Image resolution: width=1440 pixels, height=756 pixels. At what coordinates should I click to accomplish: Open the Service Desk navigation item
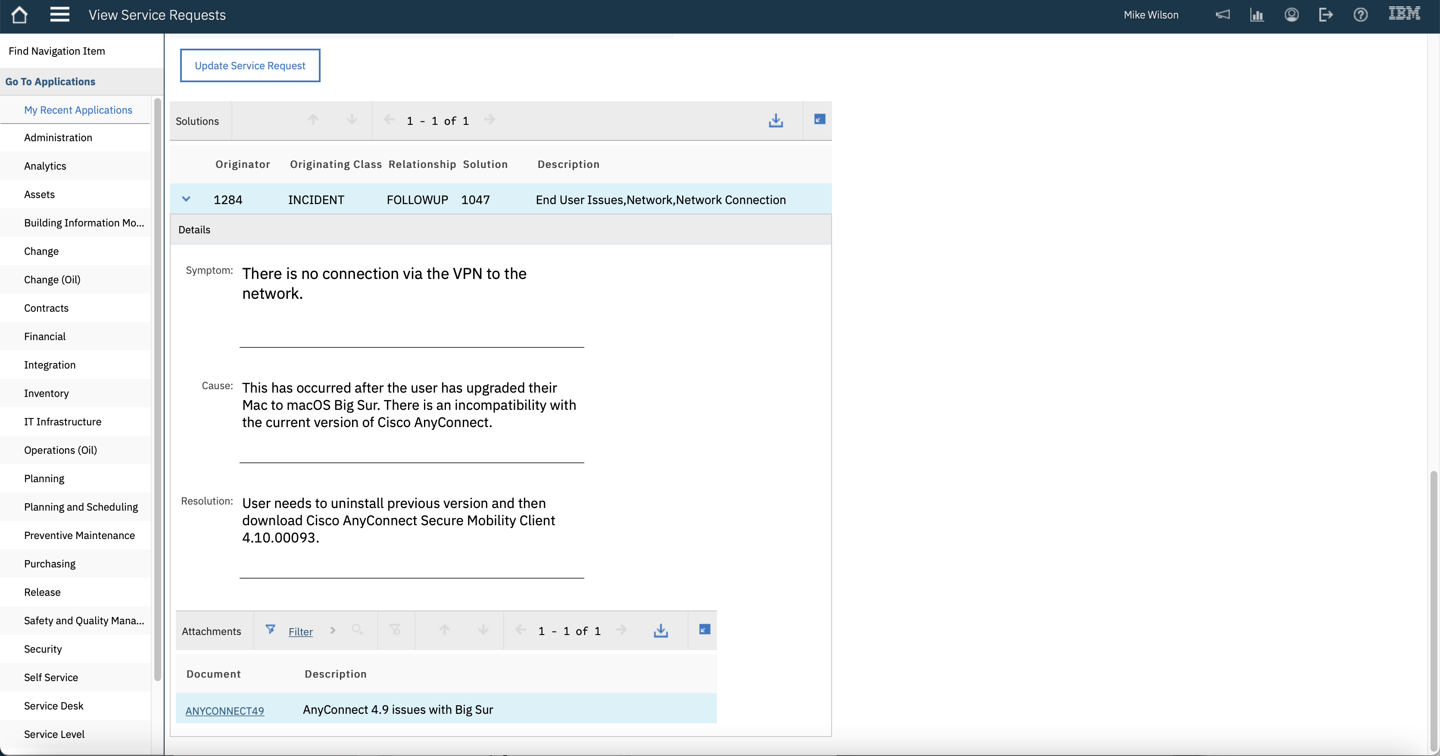click(x=54, y=706)
